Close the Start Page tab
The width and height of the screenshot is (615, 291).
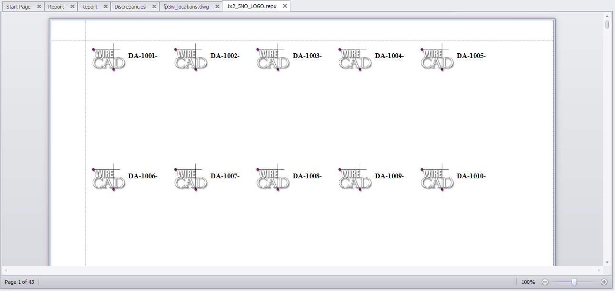tap(39, 7)
